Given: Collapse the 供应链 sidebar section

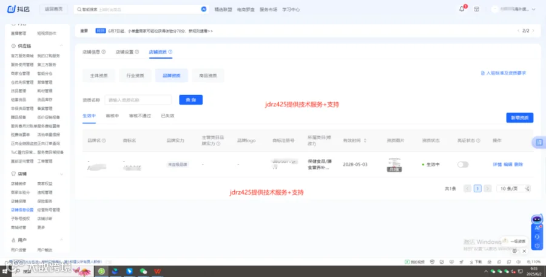Looking at the screenshot, I should click(x=61, y=46).
